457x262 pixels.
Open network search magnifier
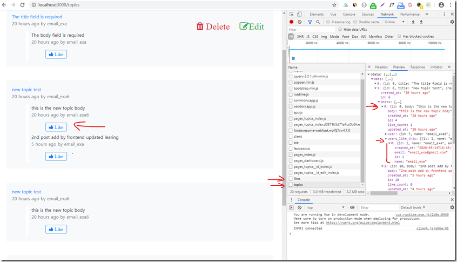[x=318, y=22]
